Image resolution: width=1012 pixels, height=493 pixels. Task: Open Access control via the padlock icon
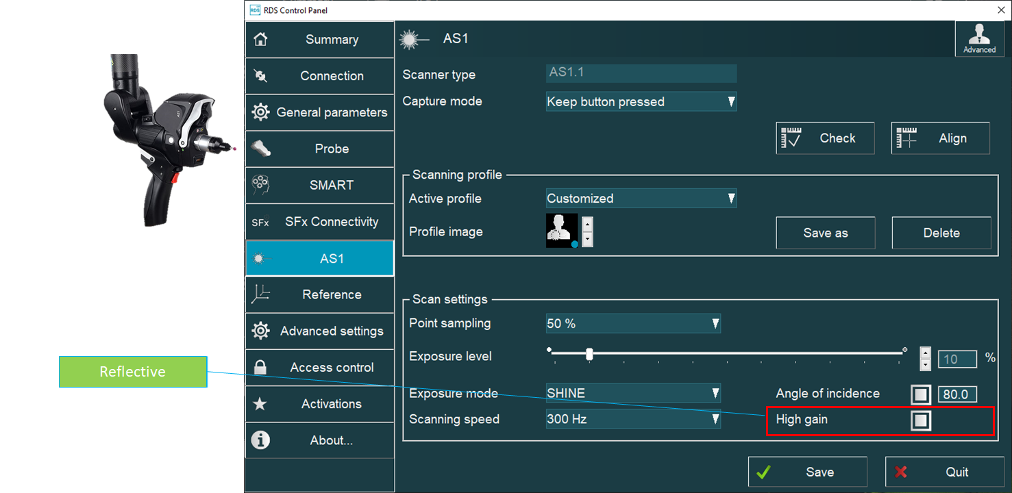[261, 367]
